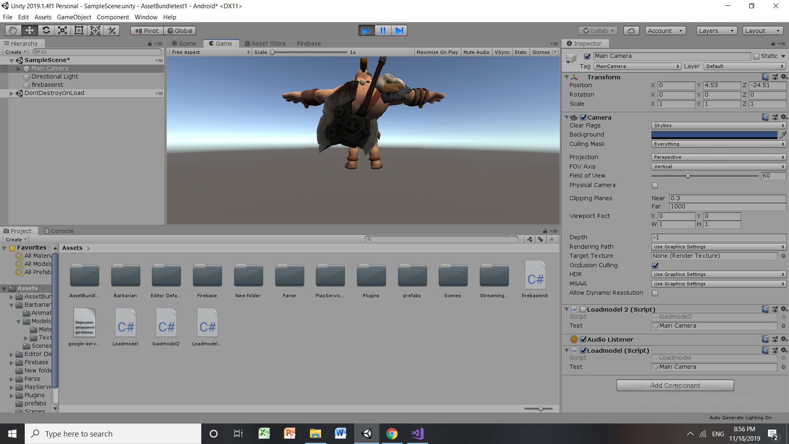Toggle Audio Listener enabled checkbox
This screenshot has height=444, width=789.
click(x=583, y=339)
